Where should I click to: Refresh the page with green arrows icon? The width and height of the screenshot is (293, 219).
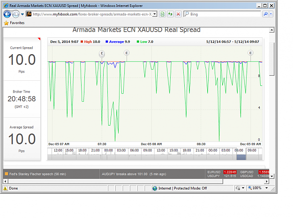coord(170,14)
